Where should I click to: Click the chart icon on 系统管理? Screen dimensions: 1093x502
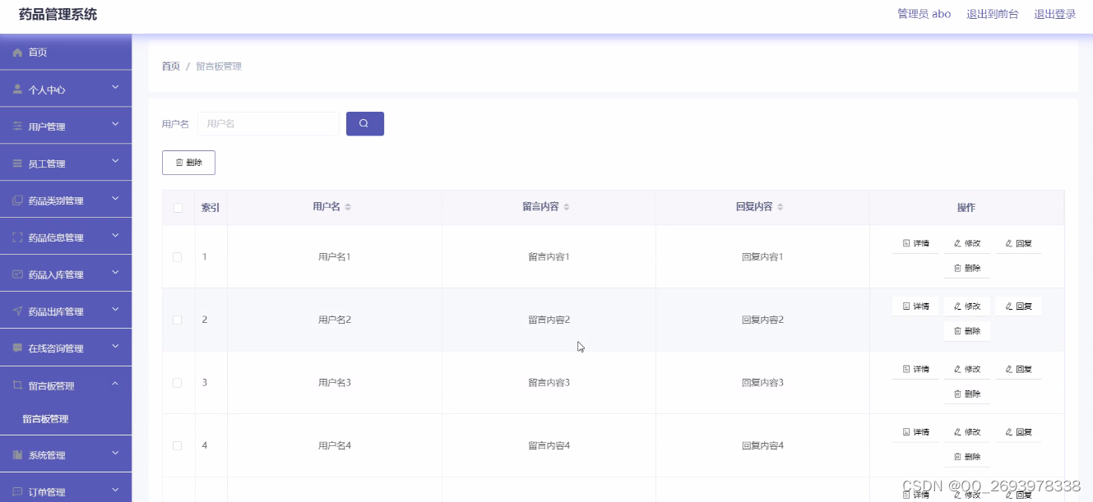click(16, 453)
